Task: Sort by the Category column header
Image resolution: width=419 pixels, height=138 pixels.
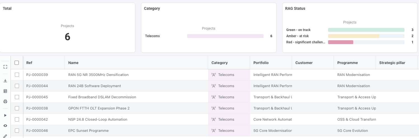Action: pyautogui.click(x=229, y=63)
